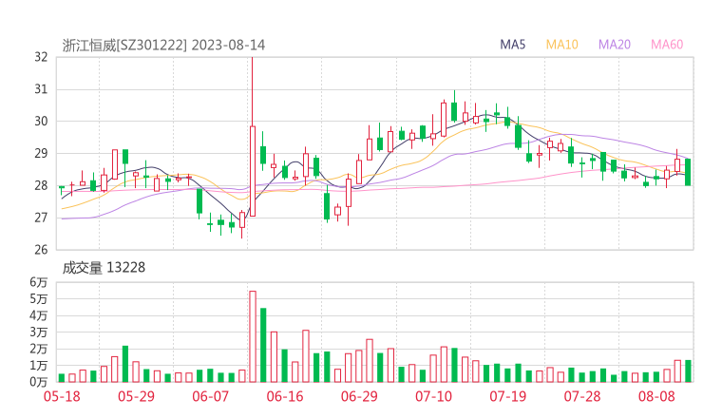Click the volume axis label 1万
The width and height of the screenshot is (703, 418).
pos(39,366)
